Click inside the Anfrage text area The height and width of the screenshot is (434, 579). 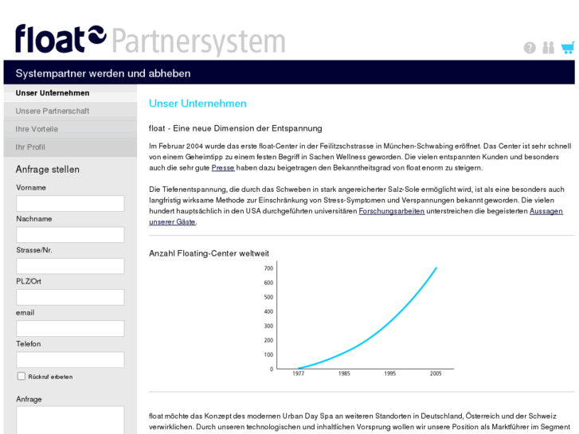(x=70, y=420)
